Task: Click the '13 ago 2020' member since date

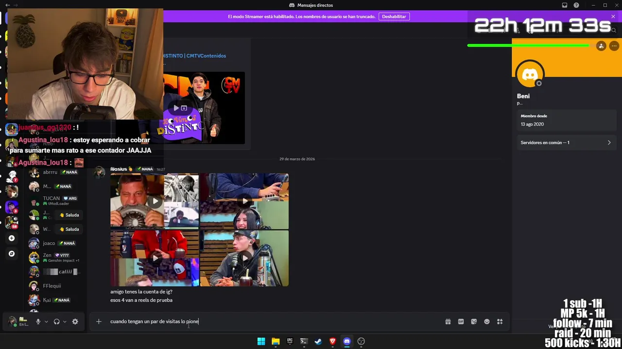Action: pyautogui.click(x=532, y=124)
